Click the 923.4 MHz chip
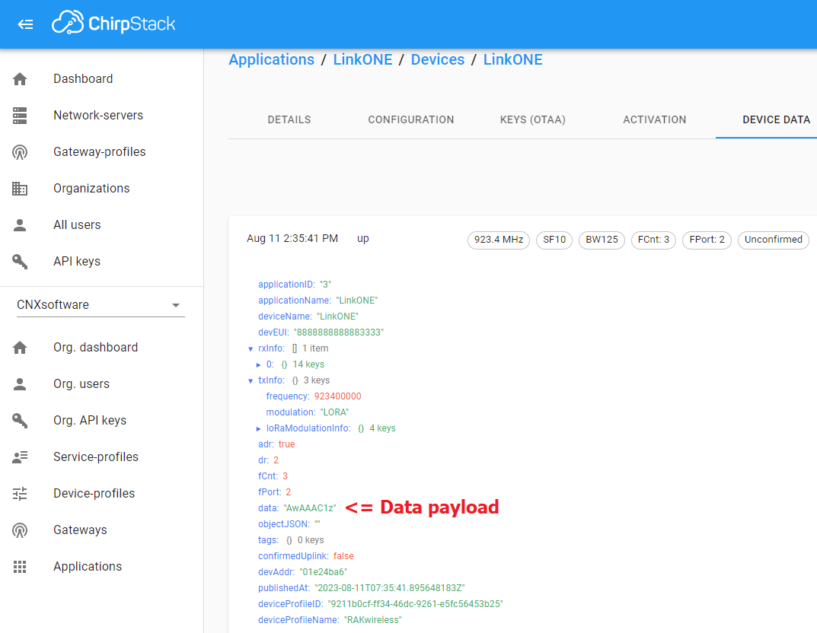Viewport: 817px width, 633px height. coord(499,240)
